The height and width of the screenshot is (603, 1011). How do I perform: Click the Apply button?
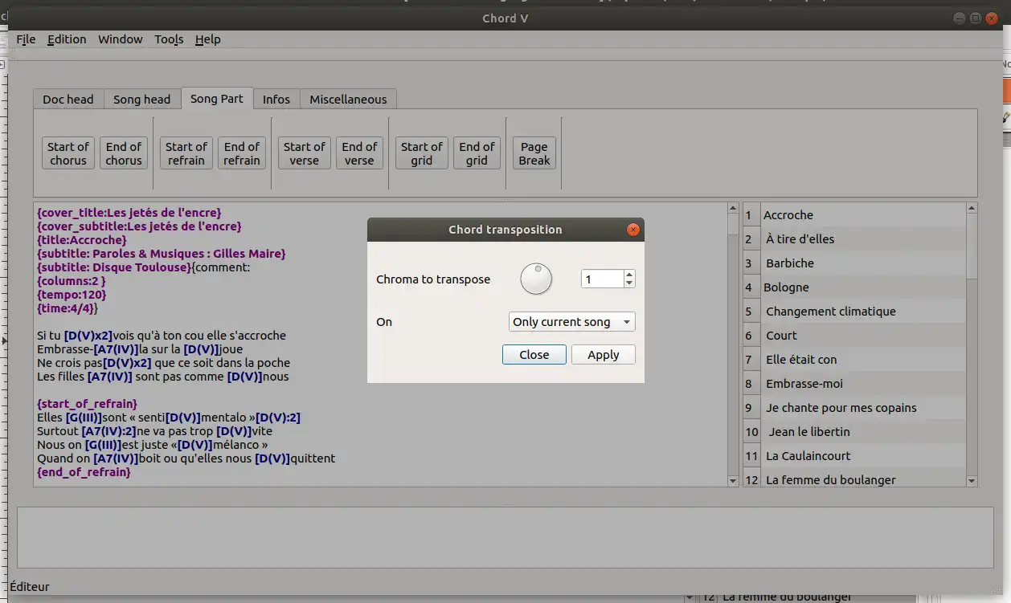click(x=603, y=355)
